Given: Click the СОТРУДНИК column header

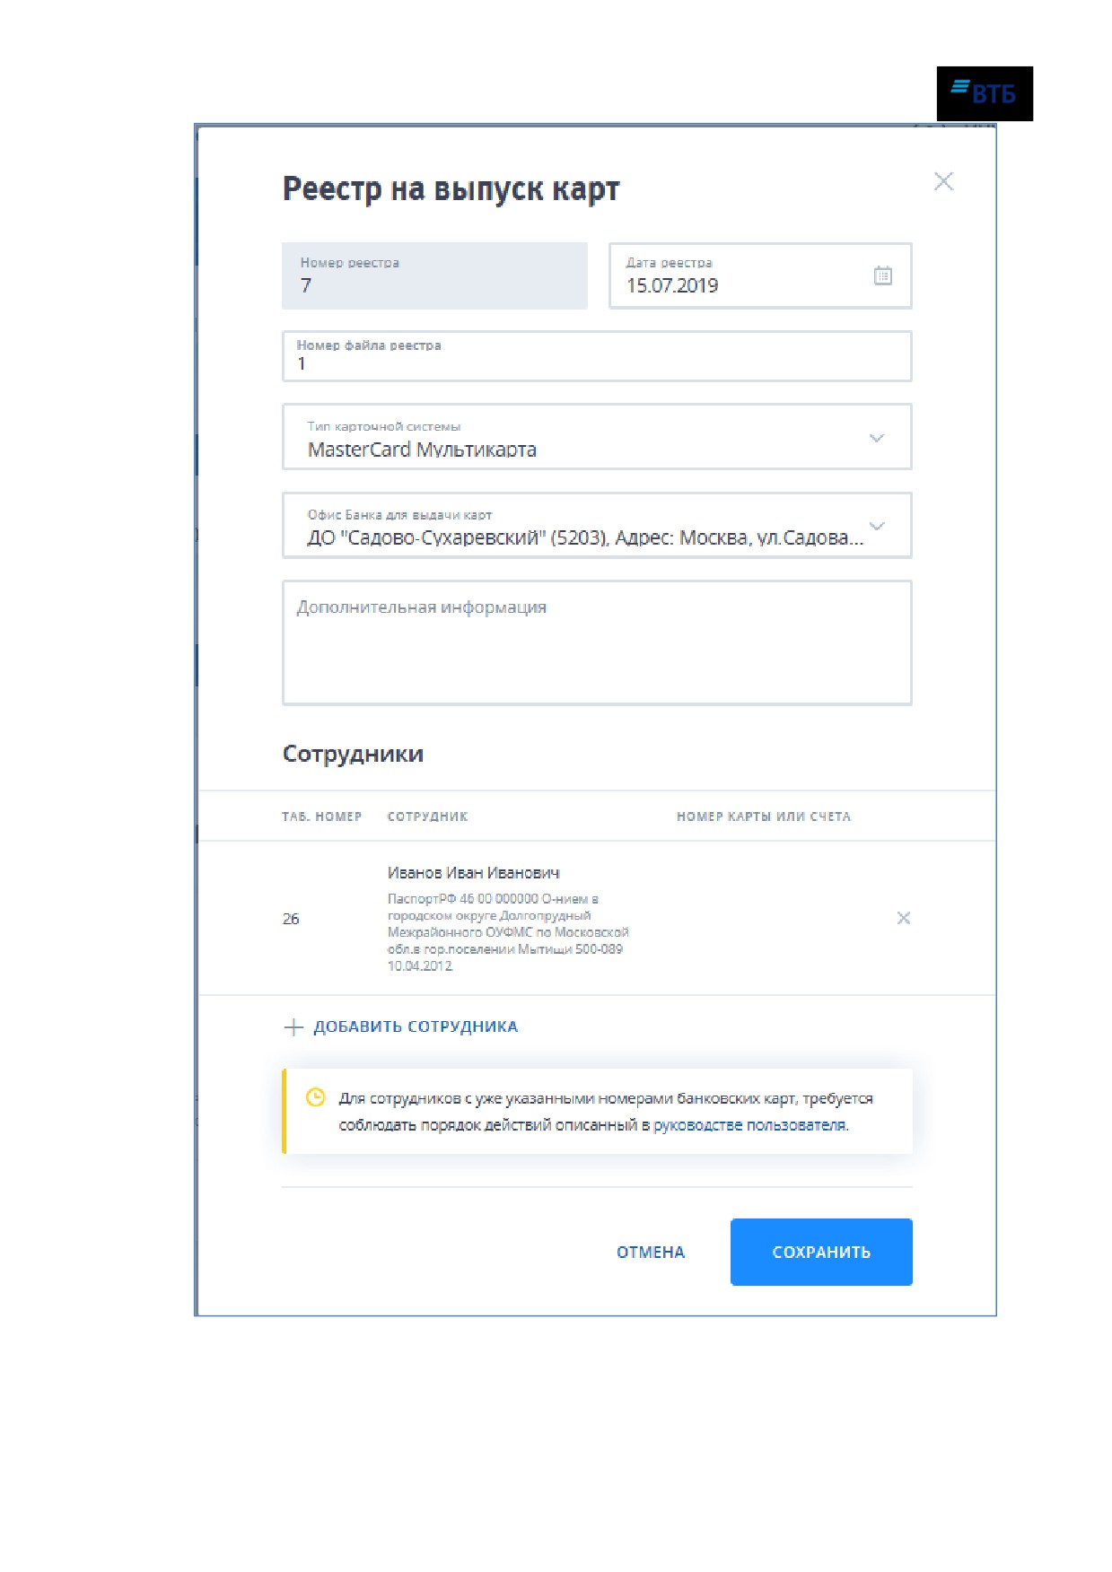Looking at the screenshot, I should (427, 817).
